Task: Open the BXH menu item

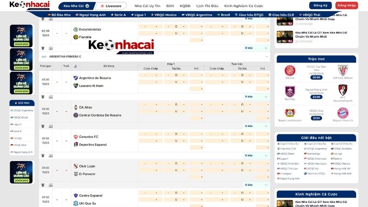Action: 170,6
